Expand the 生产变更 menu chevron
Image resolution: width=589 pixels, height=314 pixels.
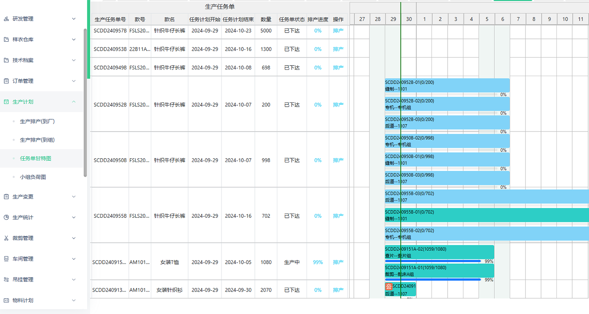[74, 197]
